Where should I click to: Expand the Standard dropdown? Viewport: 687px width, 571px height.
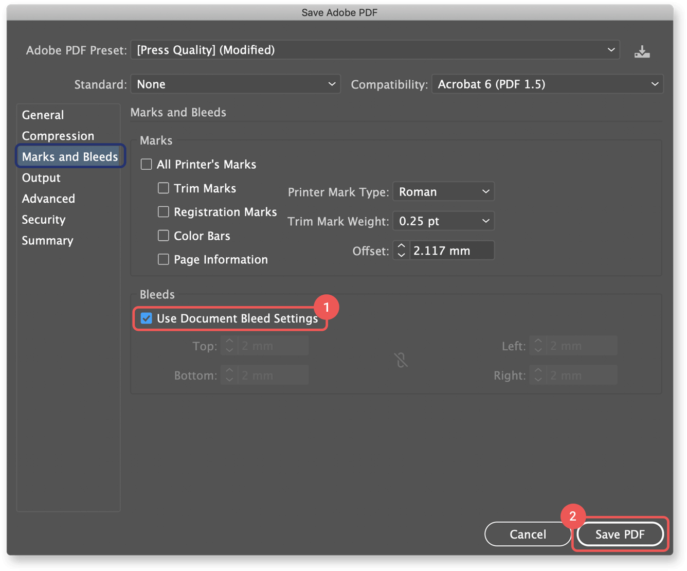(236, 84)
